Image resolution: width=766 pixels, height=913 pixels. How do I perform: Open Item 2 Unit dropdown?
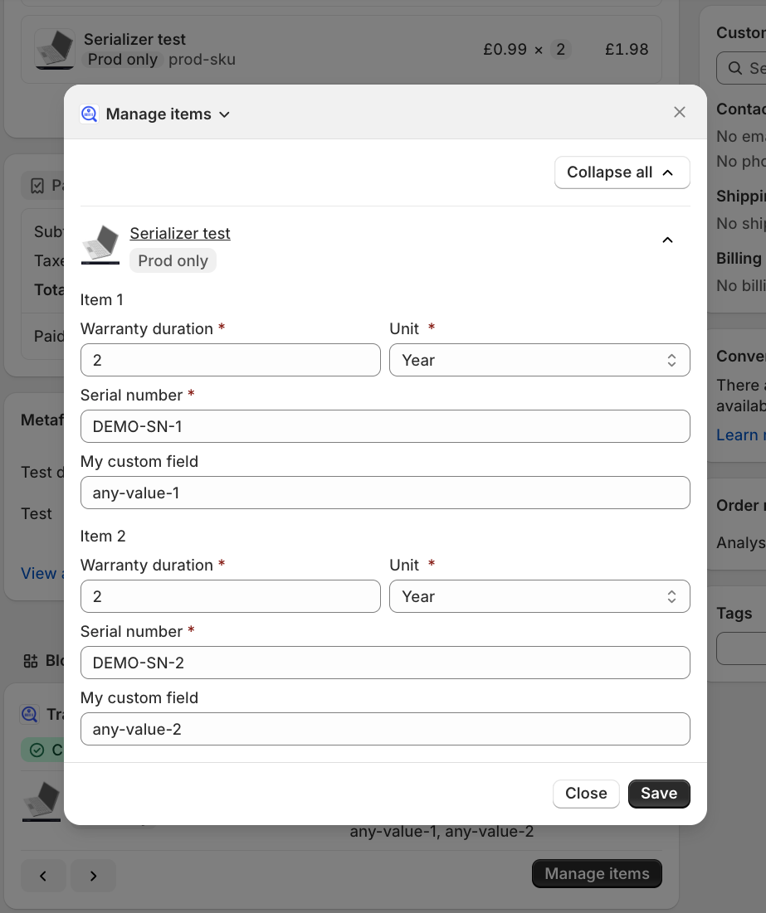click(x=539, y=596)
